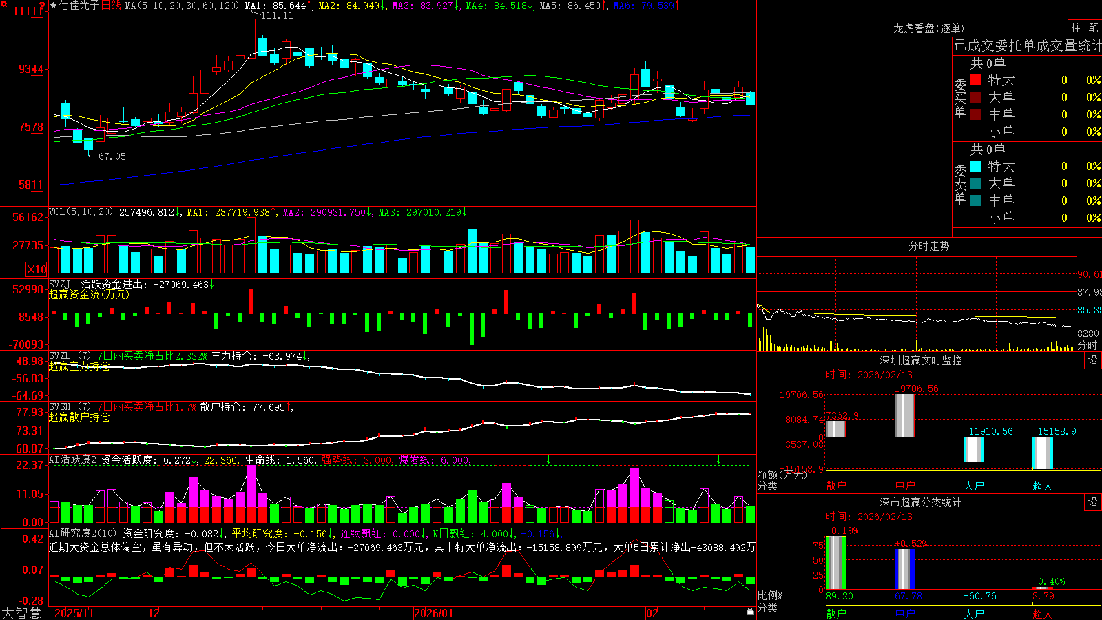
Task: Click the 超赢散户持仓 label
Action: click(79, 417)
